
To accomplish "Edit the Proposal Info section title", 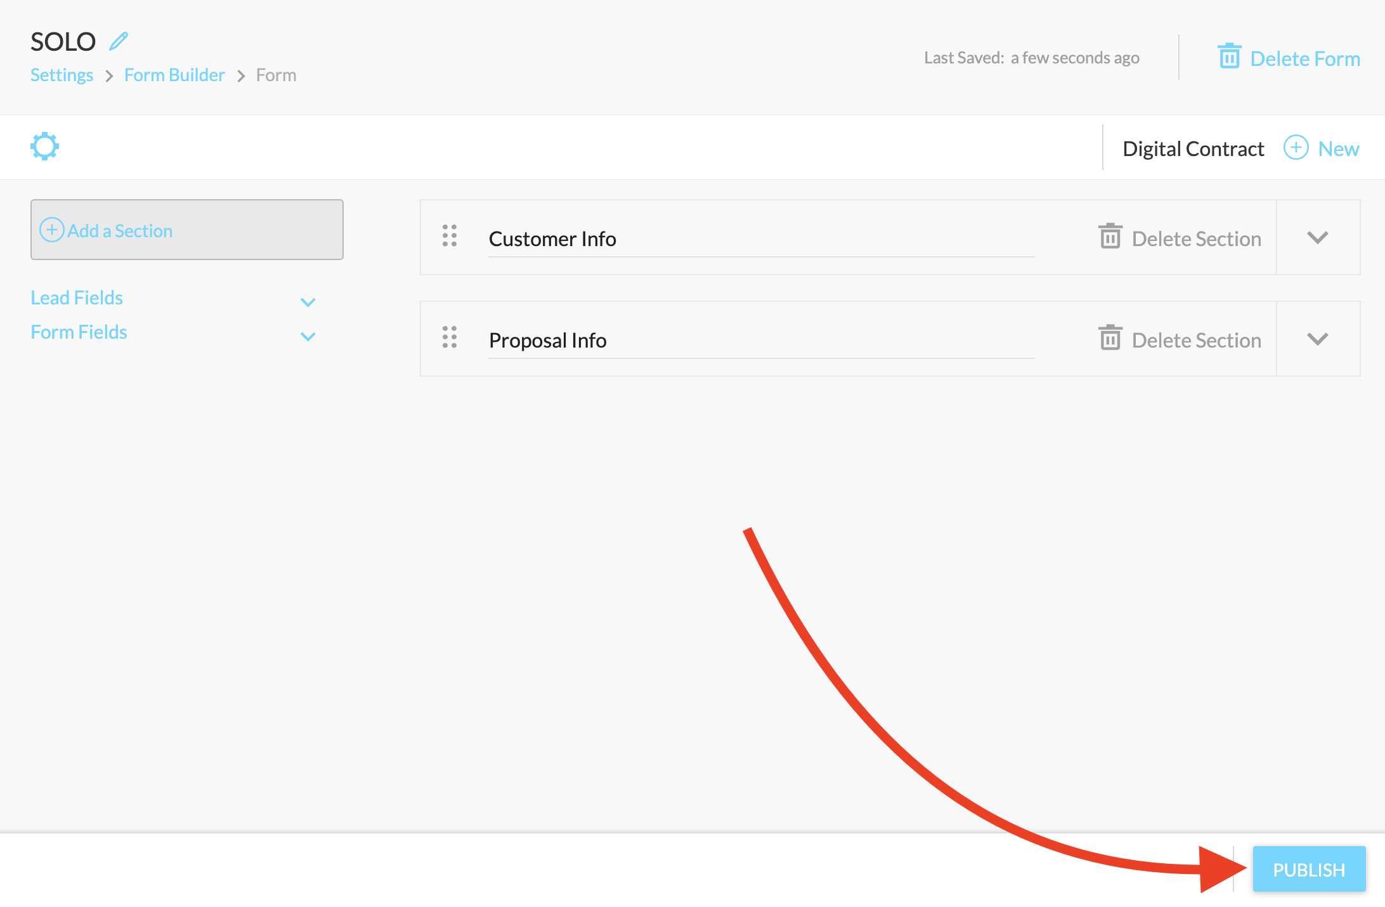I will [x=761, y=340].
